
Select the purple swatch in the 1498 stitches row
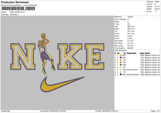121,65
